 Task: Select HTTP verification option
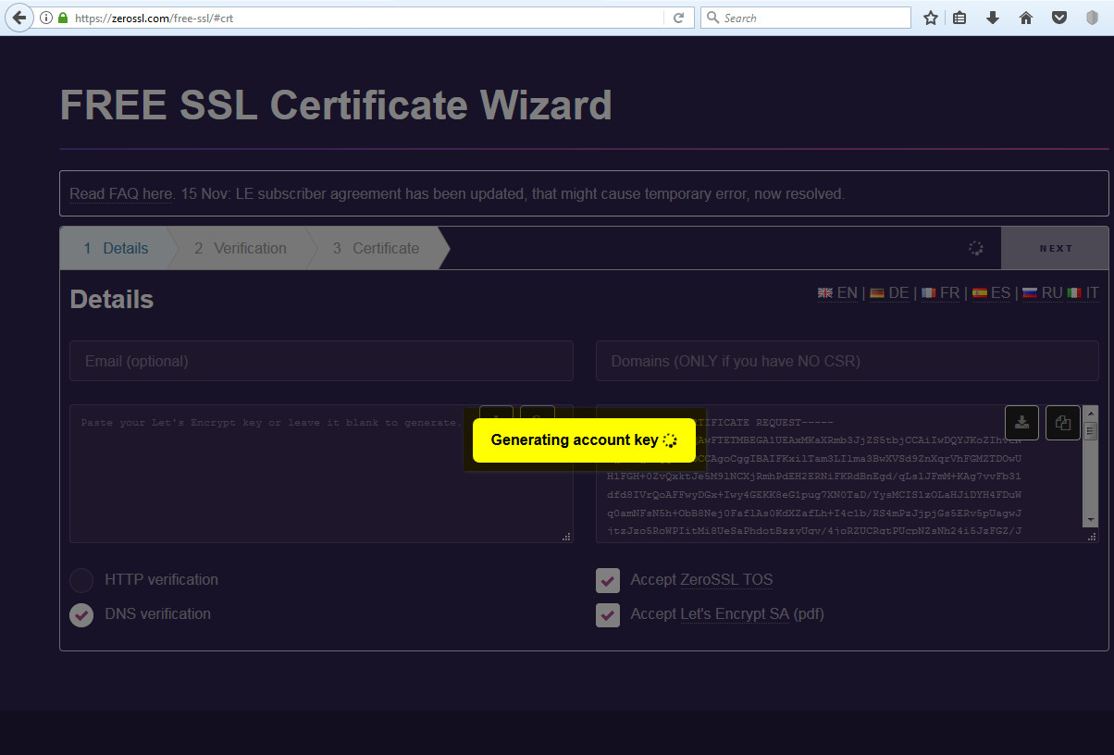tap(81, 580)
